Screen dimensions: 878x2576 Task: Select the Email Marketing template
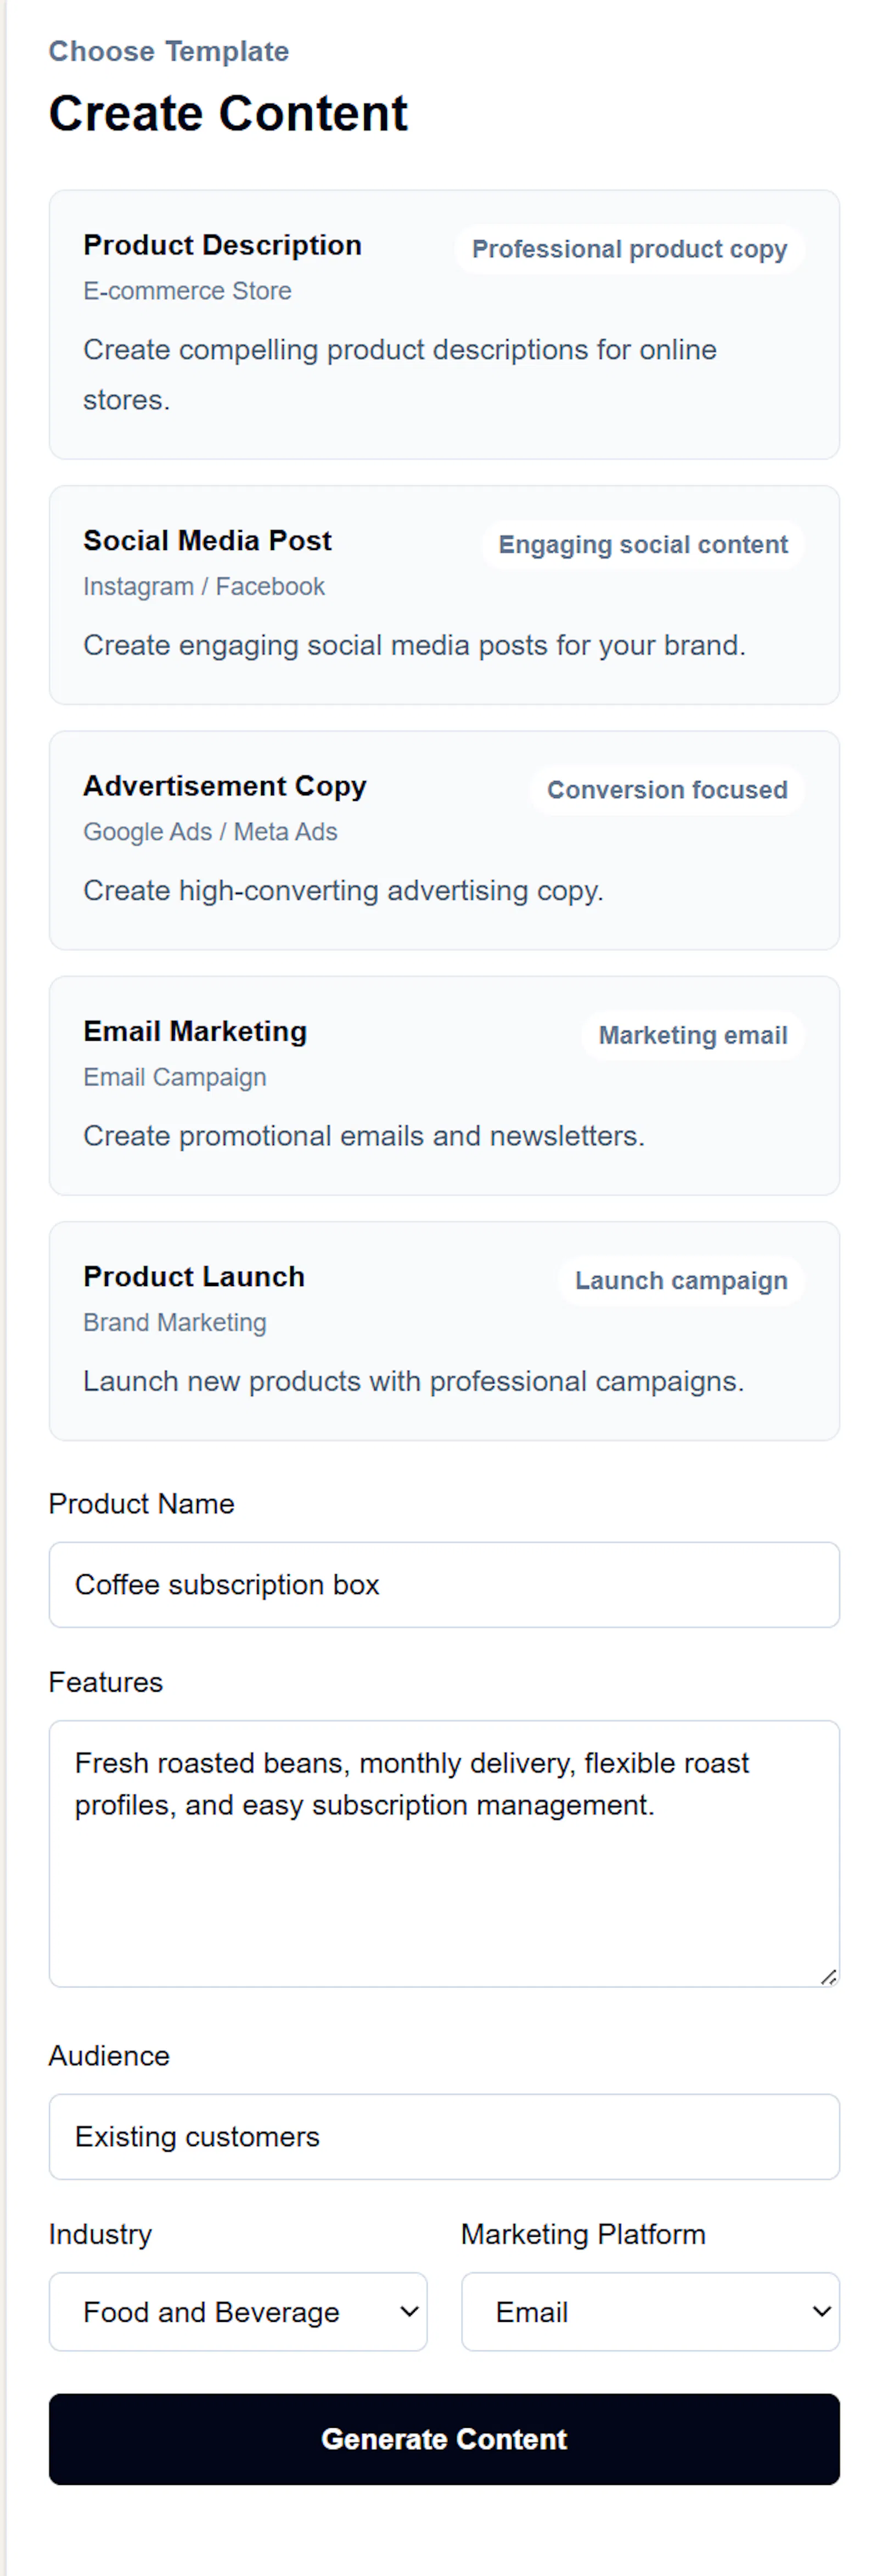[x=444, y=1085]
